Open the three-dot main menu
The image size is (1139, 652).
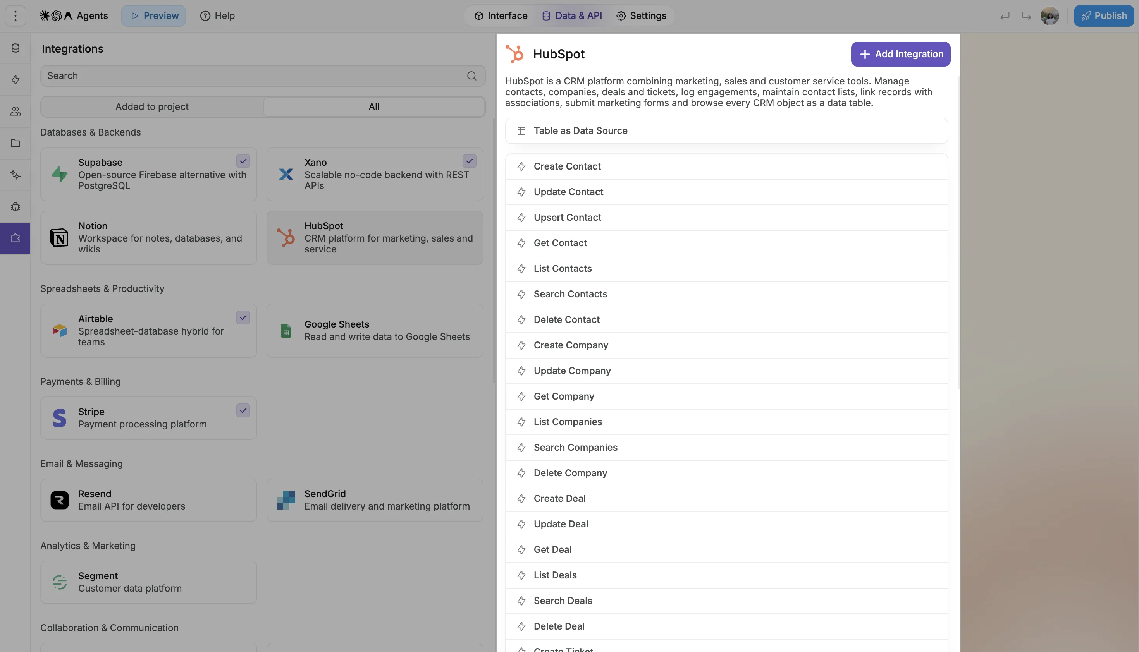[15, 15]
